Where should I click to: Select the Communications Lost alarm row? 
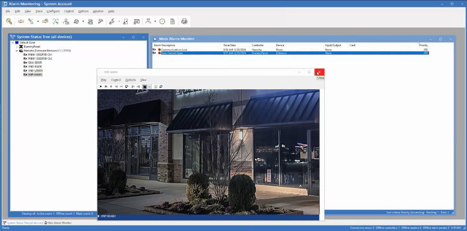point(175,49)
